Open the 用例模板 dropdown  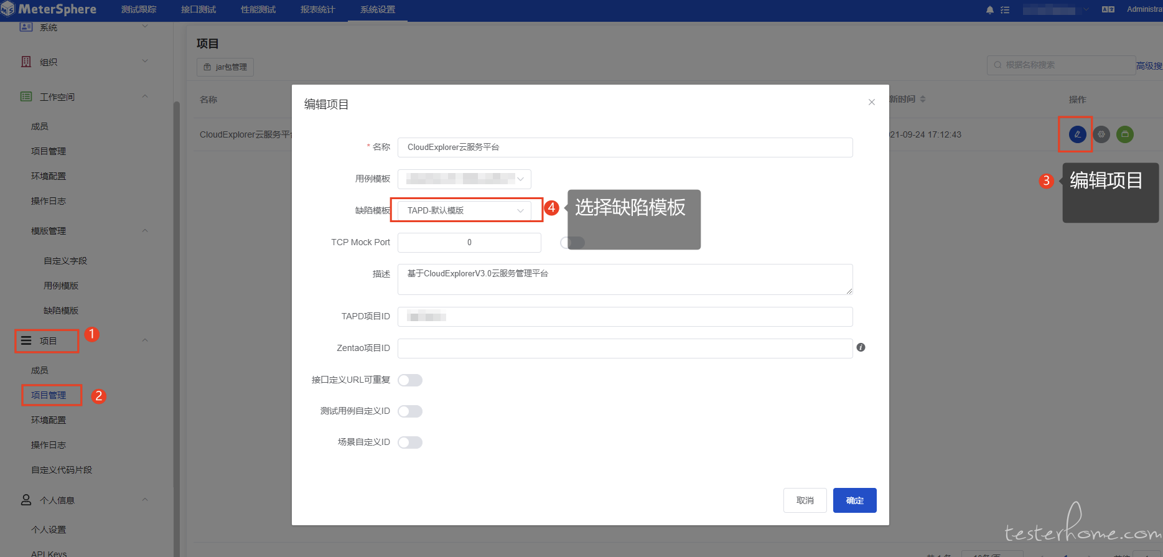[464, 179]
